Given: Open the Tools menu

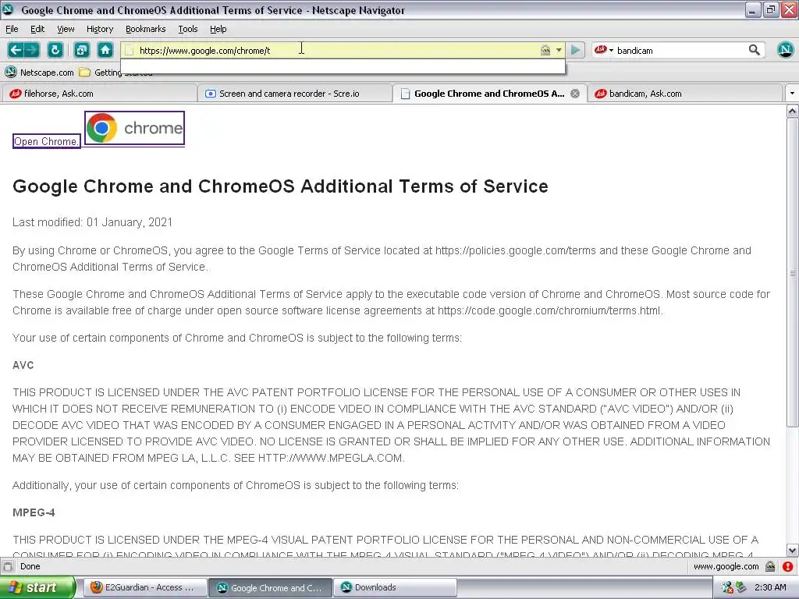Looking at the screenshot, I should click(x=188, y=29).
